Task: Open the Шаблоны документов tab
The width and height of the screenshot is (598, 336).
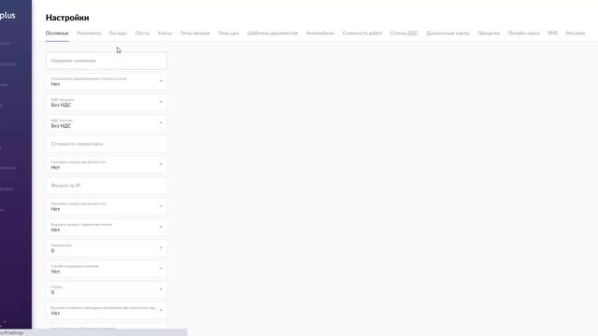Action: coord(272,34)
